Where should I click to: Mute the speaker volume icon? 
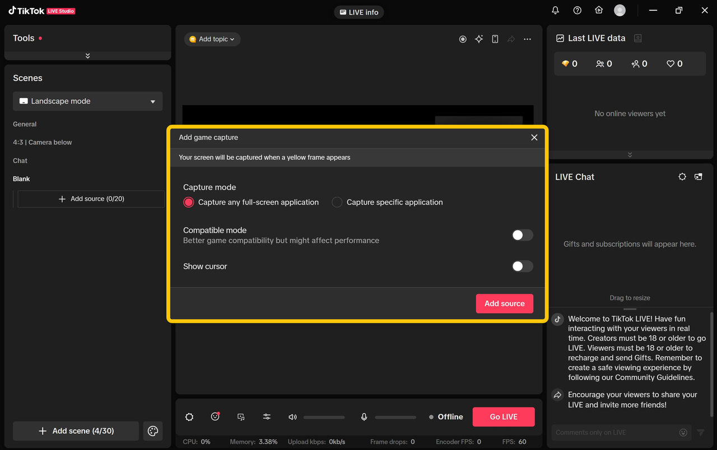pos(292,417)
